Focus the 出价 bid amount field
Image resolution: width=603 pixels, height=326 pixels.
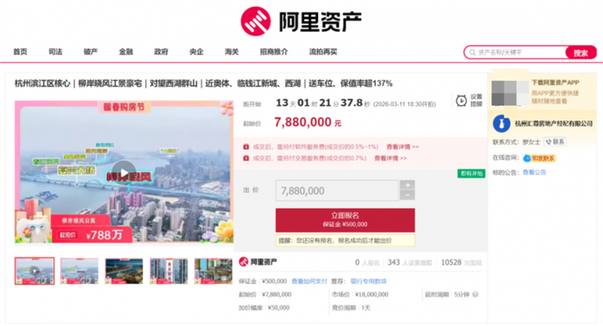click(x=337, y=190)
